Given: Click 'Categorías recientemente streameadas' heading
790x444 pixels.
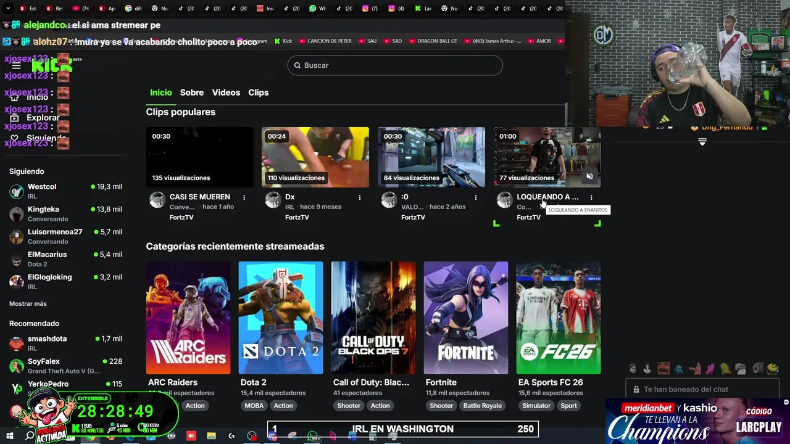Looking at the screenshot, I should [x=235, y=246].
